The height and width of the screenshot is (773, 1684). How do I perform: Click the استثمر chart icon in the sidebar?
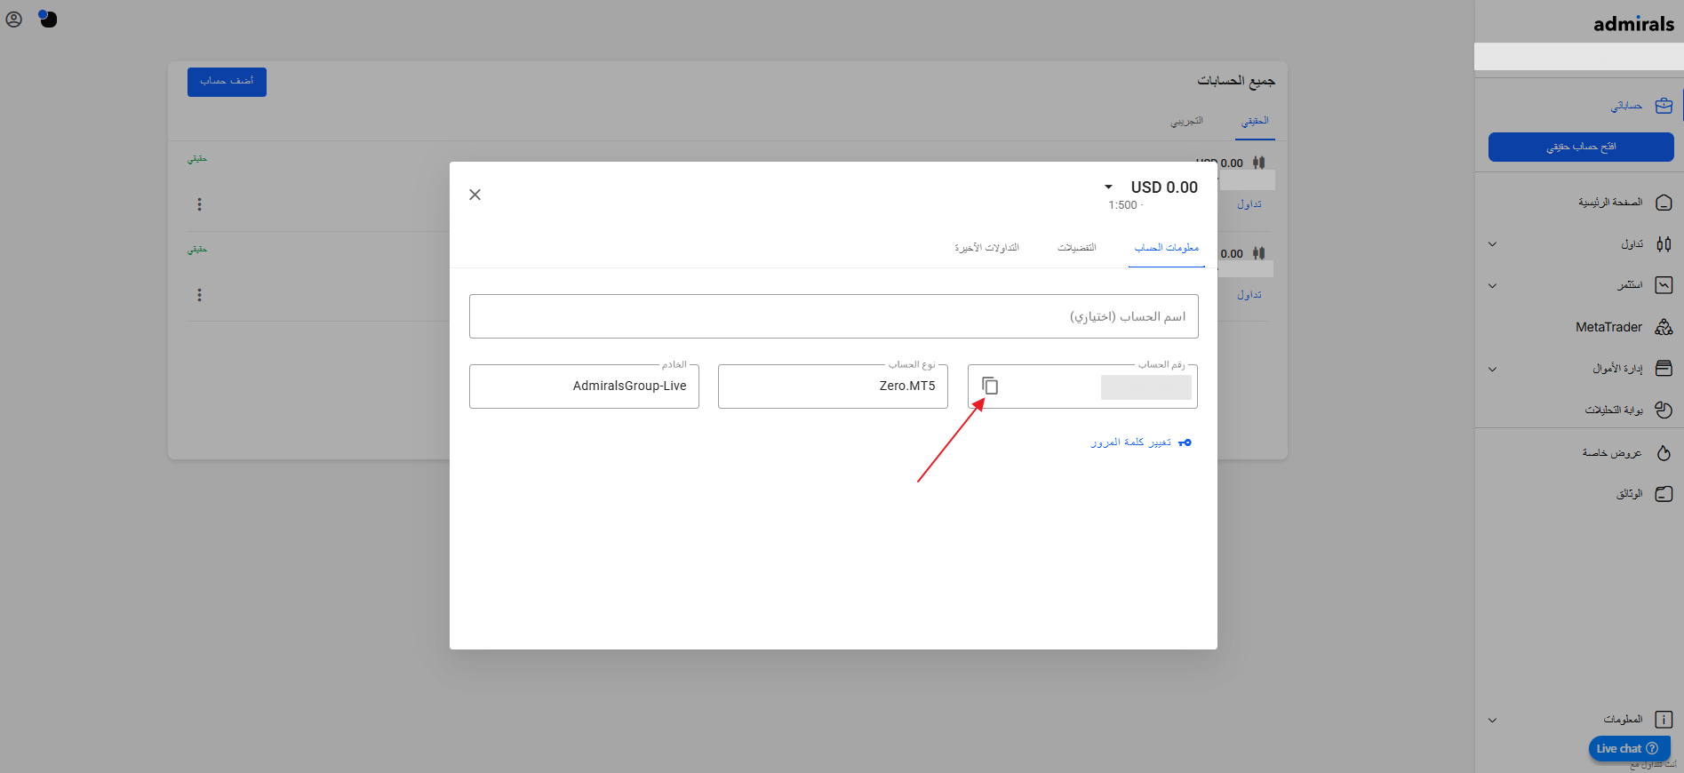1664,285
